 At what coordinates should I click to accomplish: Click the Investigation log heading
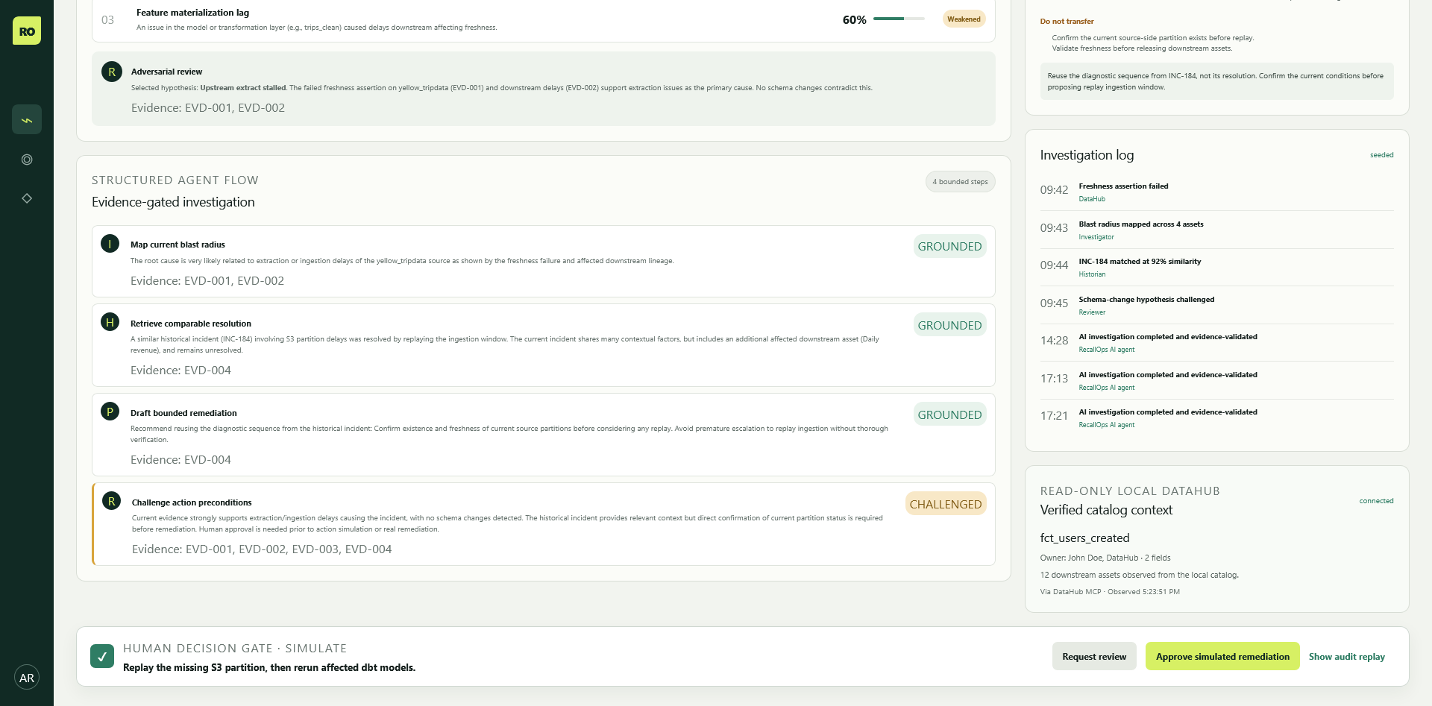(1087, 155)
